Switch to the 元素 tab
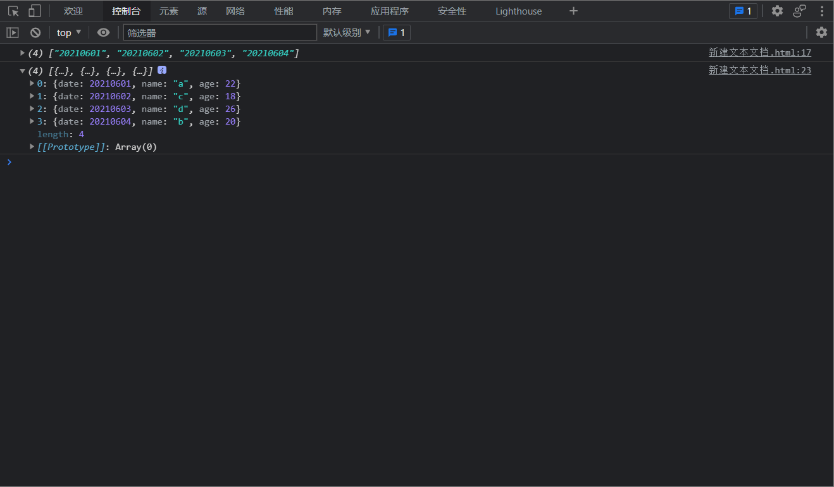Viewport: 834px width, 487px height. (169, 11)
